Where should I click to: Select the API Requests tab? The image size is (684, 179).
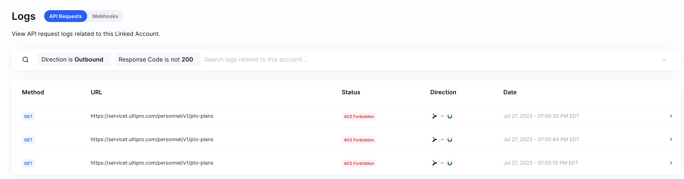66,16
